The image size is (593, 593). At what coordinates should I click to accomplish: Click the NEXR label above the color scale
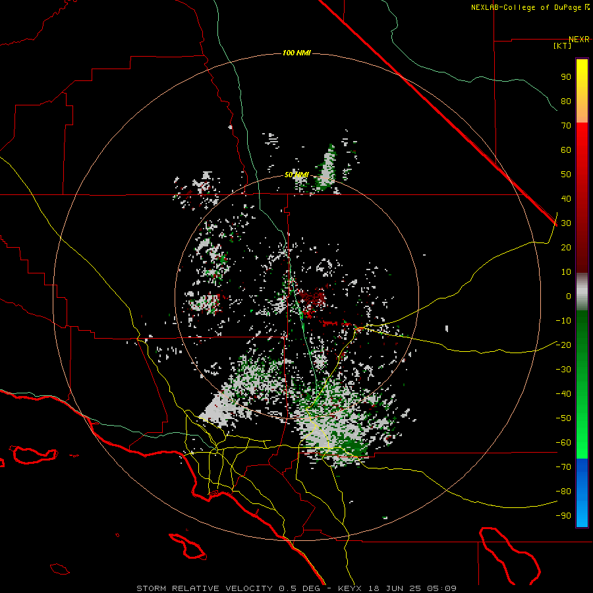pos(579,40)
